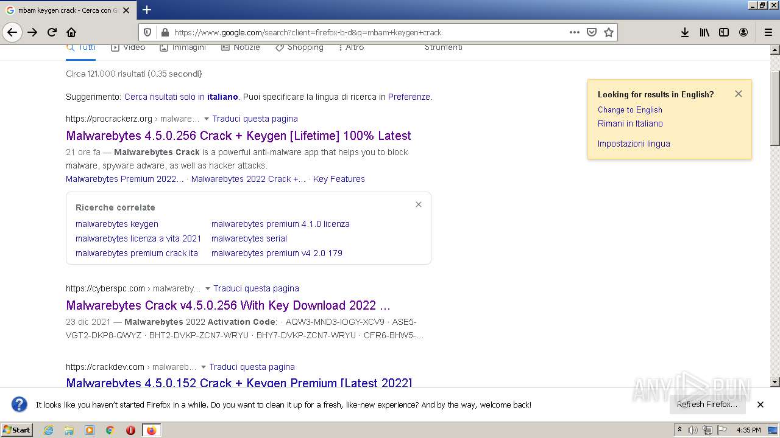
Task: Choose Change to English
Action: 629,109
